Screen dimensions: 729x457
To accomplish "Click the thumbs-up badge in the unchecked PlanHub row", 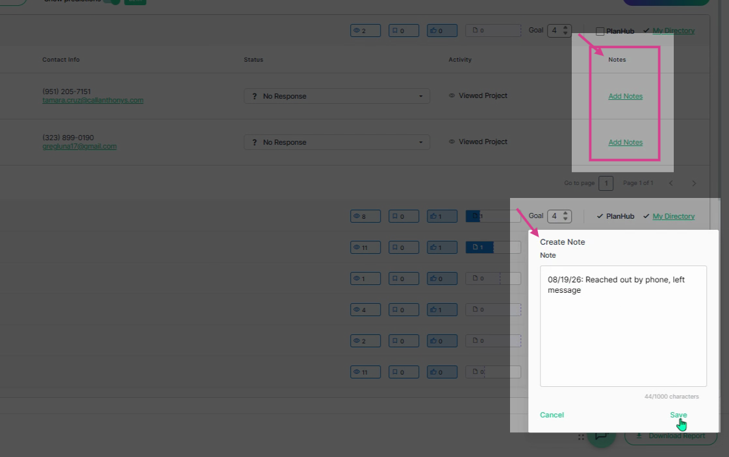I will click(x=442, y=31).
